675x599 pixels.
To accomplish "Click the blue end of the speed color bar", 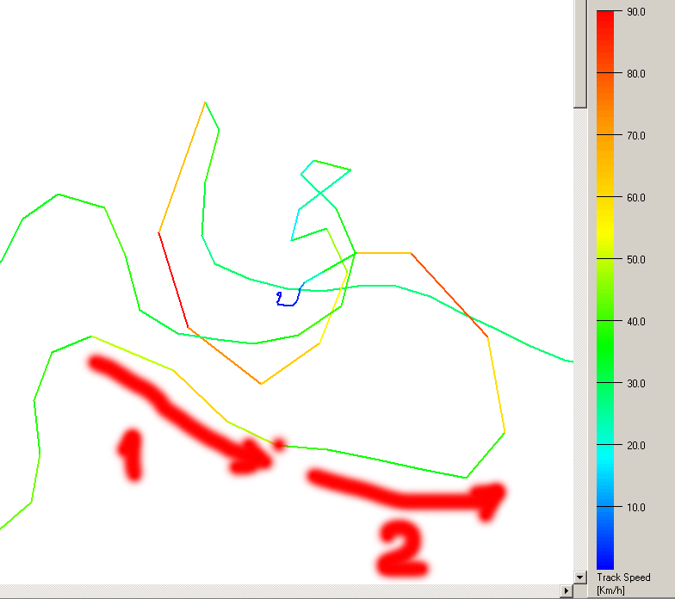I will (605, 561).
